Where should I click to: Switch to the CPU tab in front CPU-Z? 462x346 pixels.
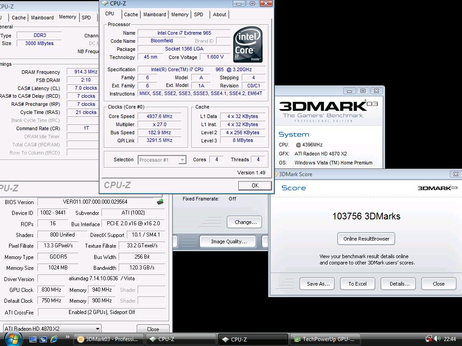(110, 14)
